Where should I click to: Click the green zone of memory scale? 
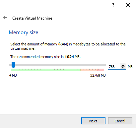pyautogui.click(x=46, y=70)
